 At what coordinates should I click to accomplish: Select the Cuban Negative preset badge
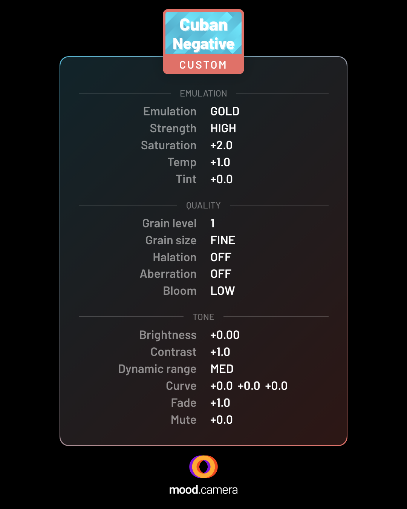[203, 42]
